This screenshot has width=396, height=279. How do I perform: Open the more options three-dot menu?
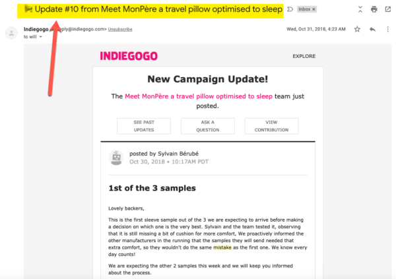(x=387, y=29)
